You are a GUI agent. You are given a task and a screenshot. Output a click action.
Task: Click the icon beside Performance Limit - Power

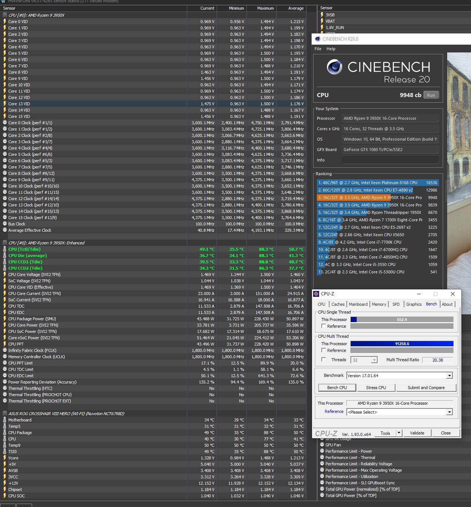pos(322,451)
